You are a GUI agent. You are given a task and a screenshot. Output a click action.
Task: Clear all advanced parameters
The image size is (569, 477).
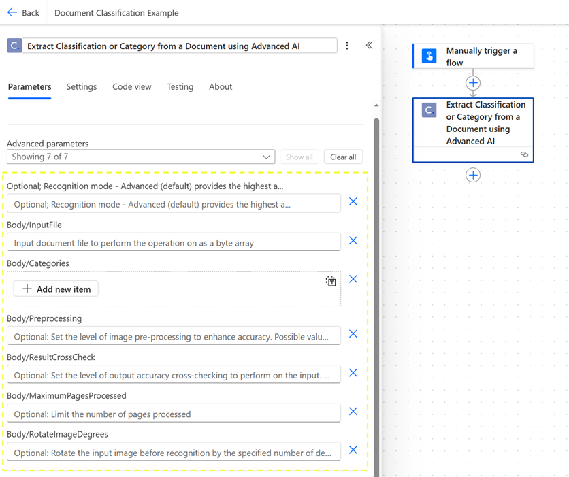[343, 157]
